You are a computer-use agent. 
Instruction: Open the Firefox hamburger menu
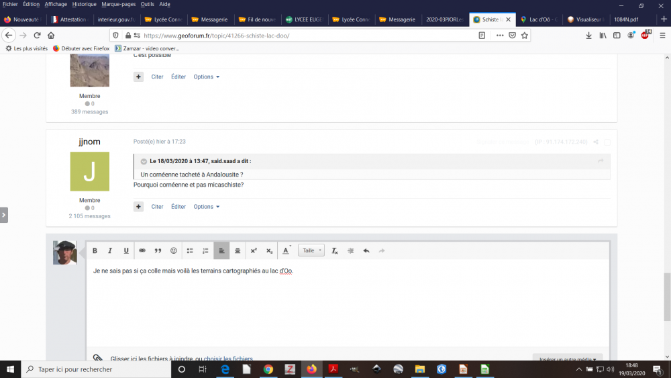point(662,36)
